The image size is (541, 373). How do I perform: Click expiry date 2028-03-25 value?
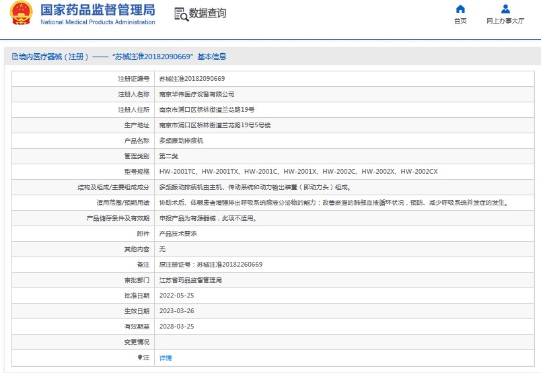pos(176,327)
